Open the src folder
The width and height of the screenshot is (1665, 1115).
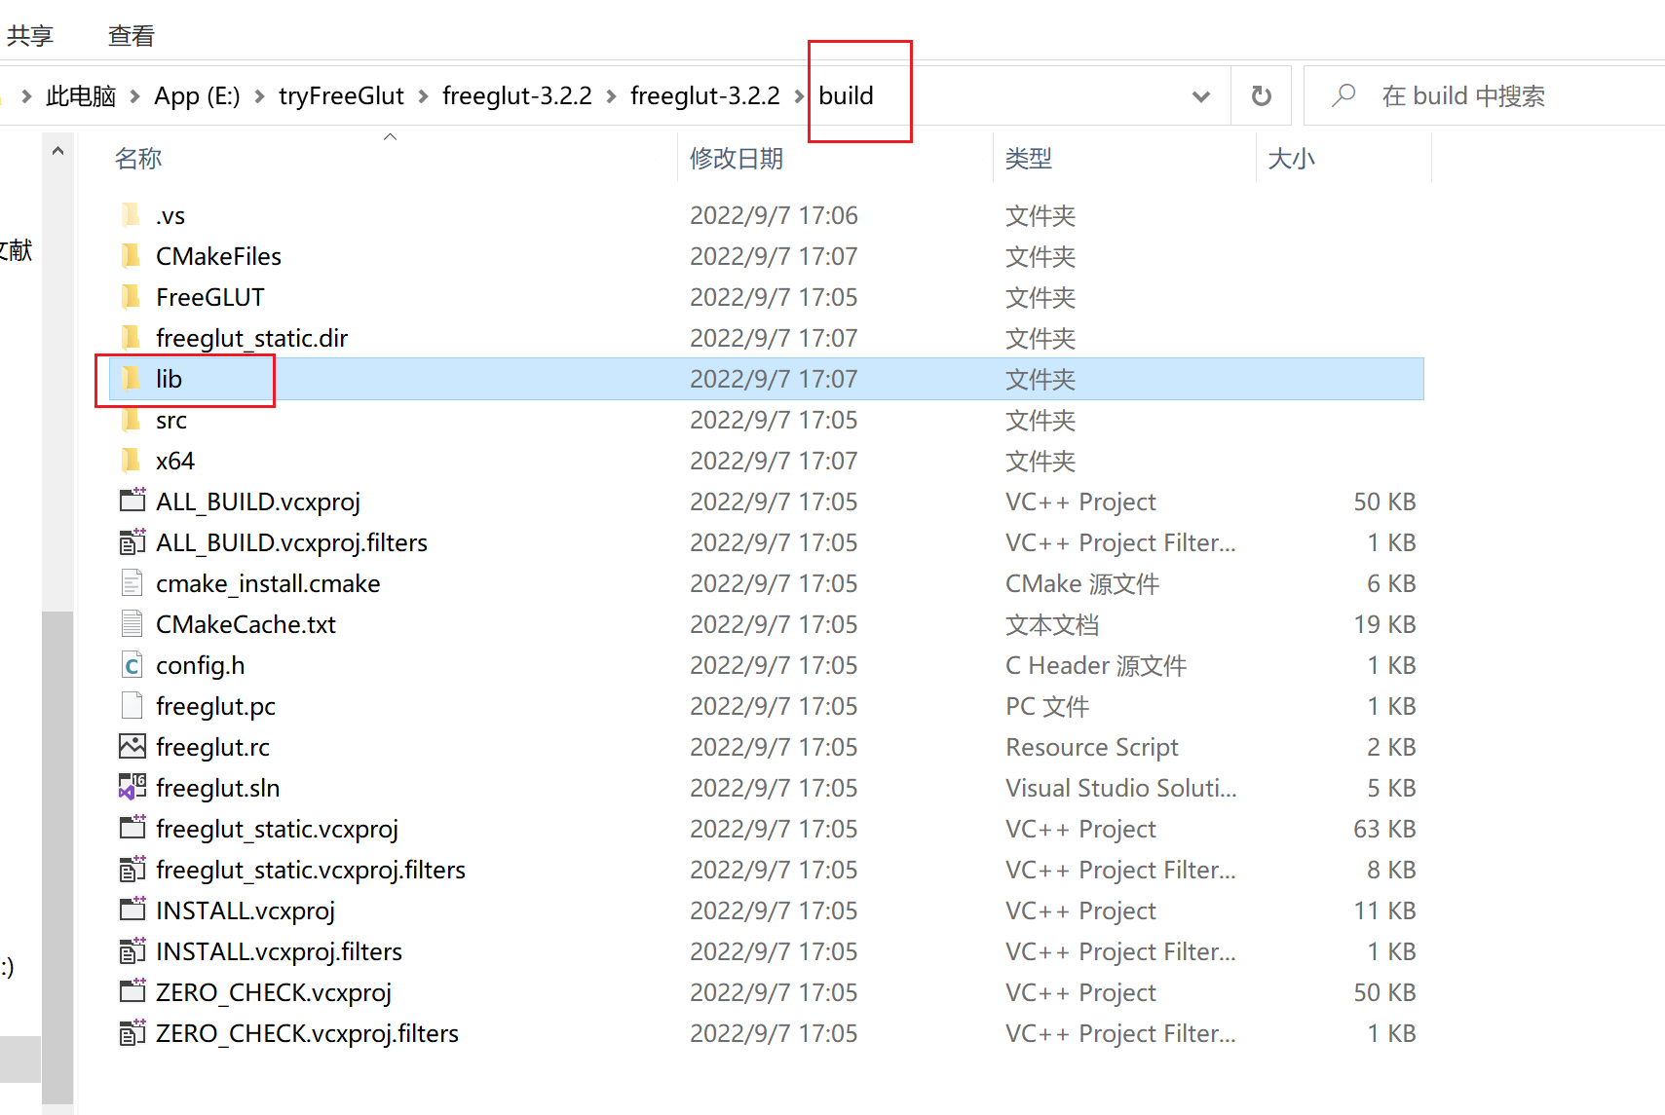(170, 420)
